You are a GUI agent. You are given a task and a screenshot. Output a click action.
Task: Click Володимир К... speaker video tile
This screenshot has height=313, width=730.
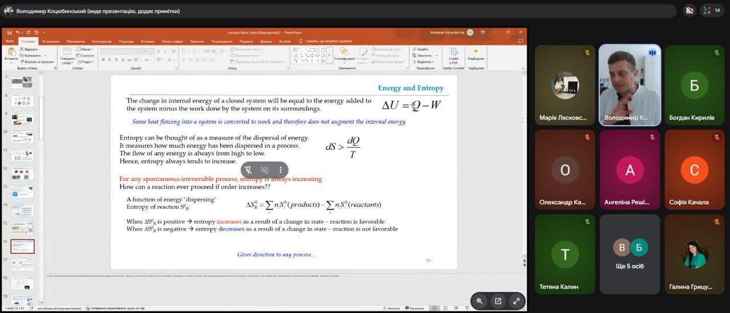(x=630, y=85)
